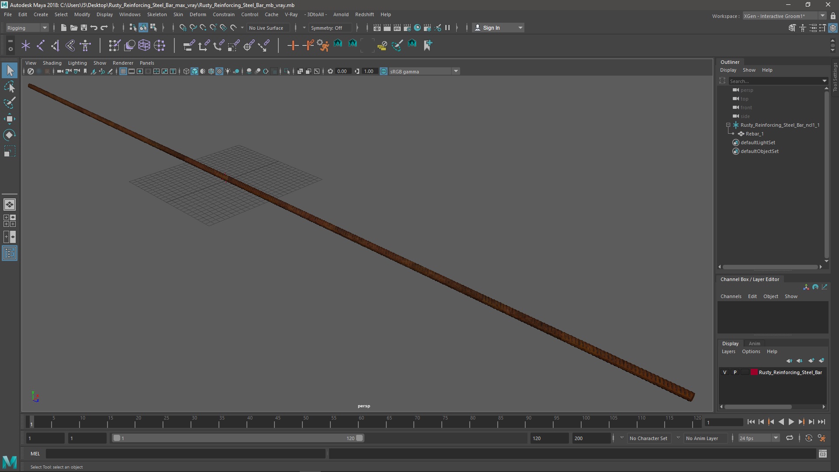Collapse Rusty_Reinforcing_Steel_Bar_ncl1_1 node

click(728, 125)
